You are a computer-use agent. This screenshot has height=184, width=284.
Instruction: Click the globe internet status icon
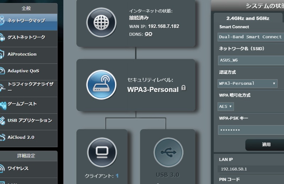point(101,22)
